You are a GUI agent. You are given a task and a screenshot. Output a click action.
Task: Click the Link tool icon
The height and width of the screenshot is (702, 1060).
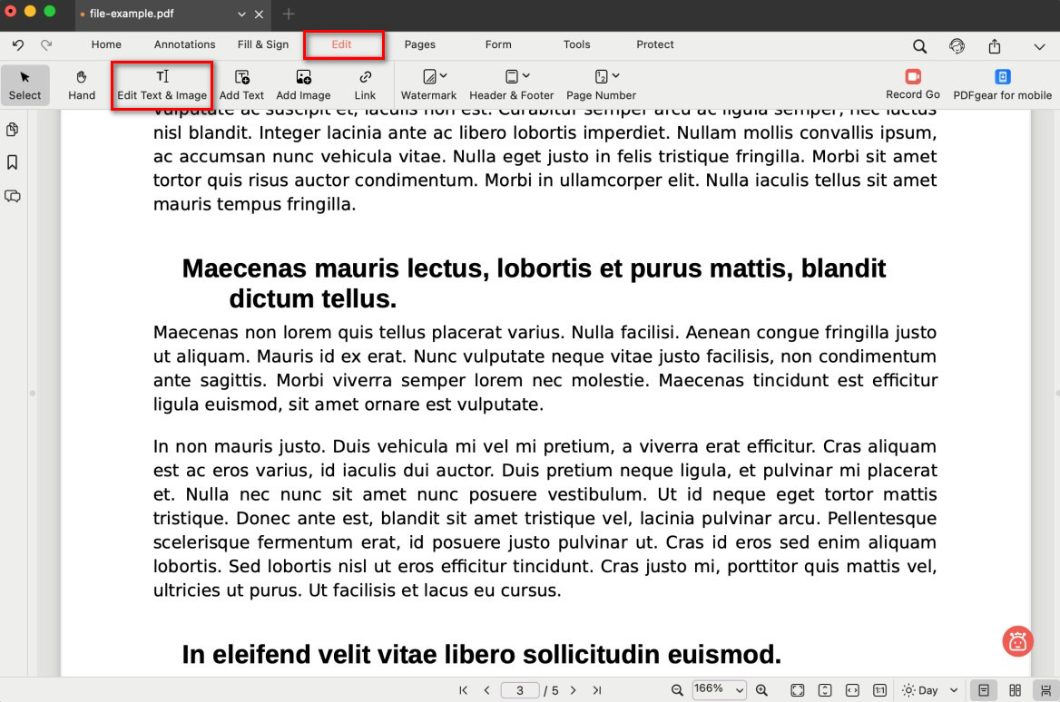(365, 78)
